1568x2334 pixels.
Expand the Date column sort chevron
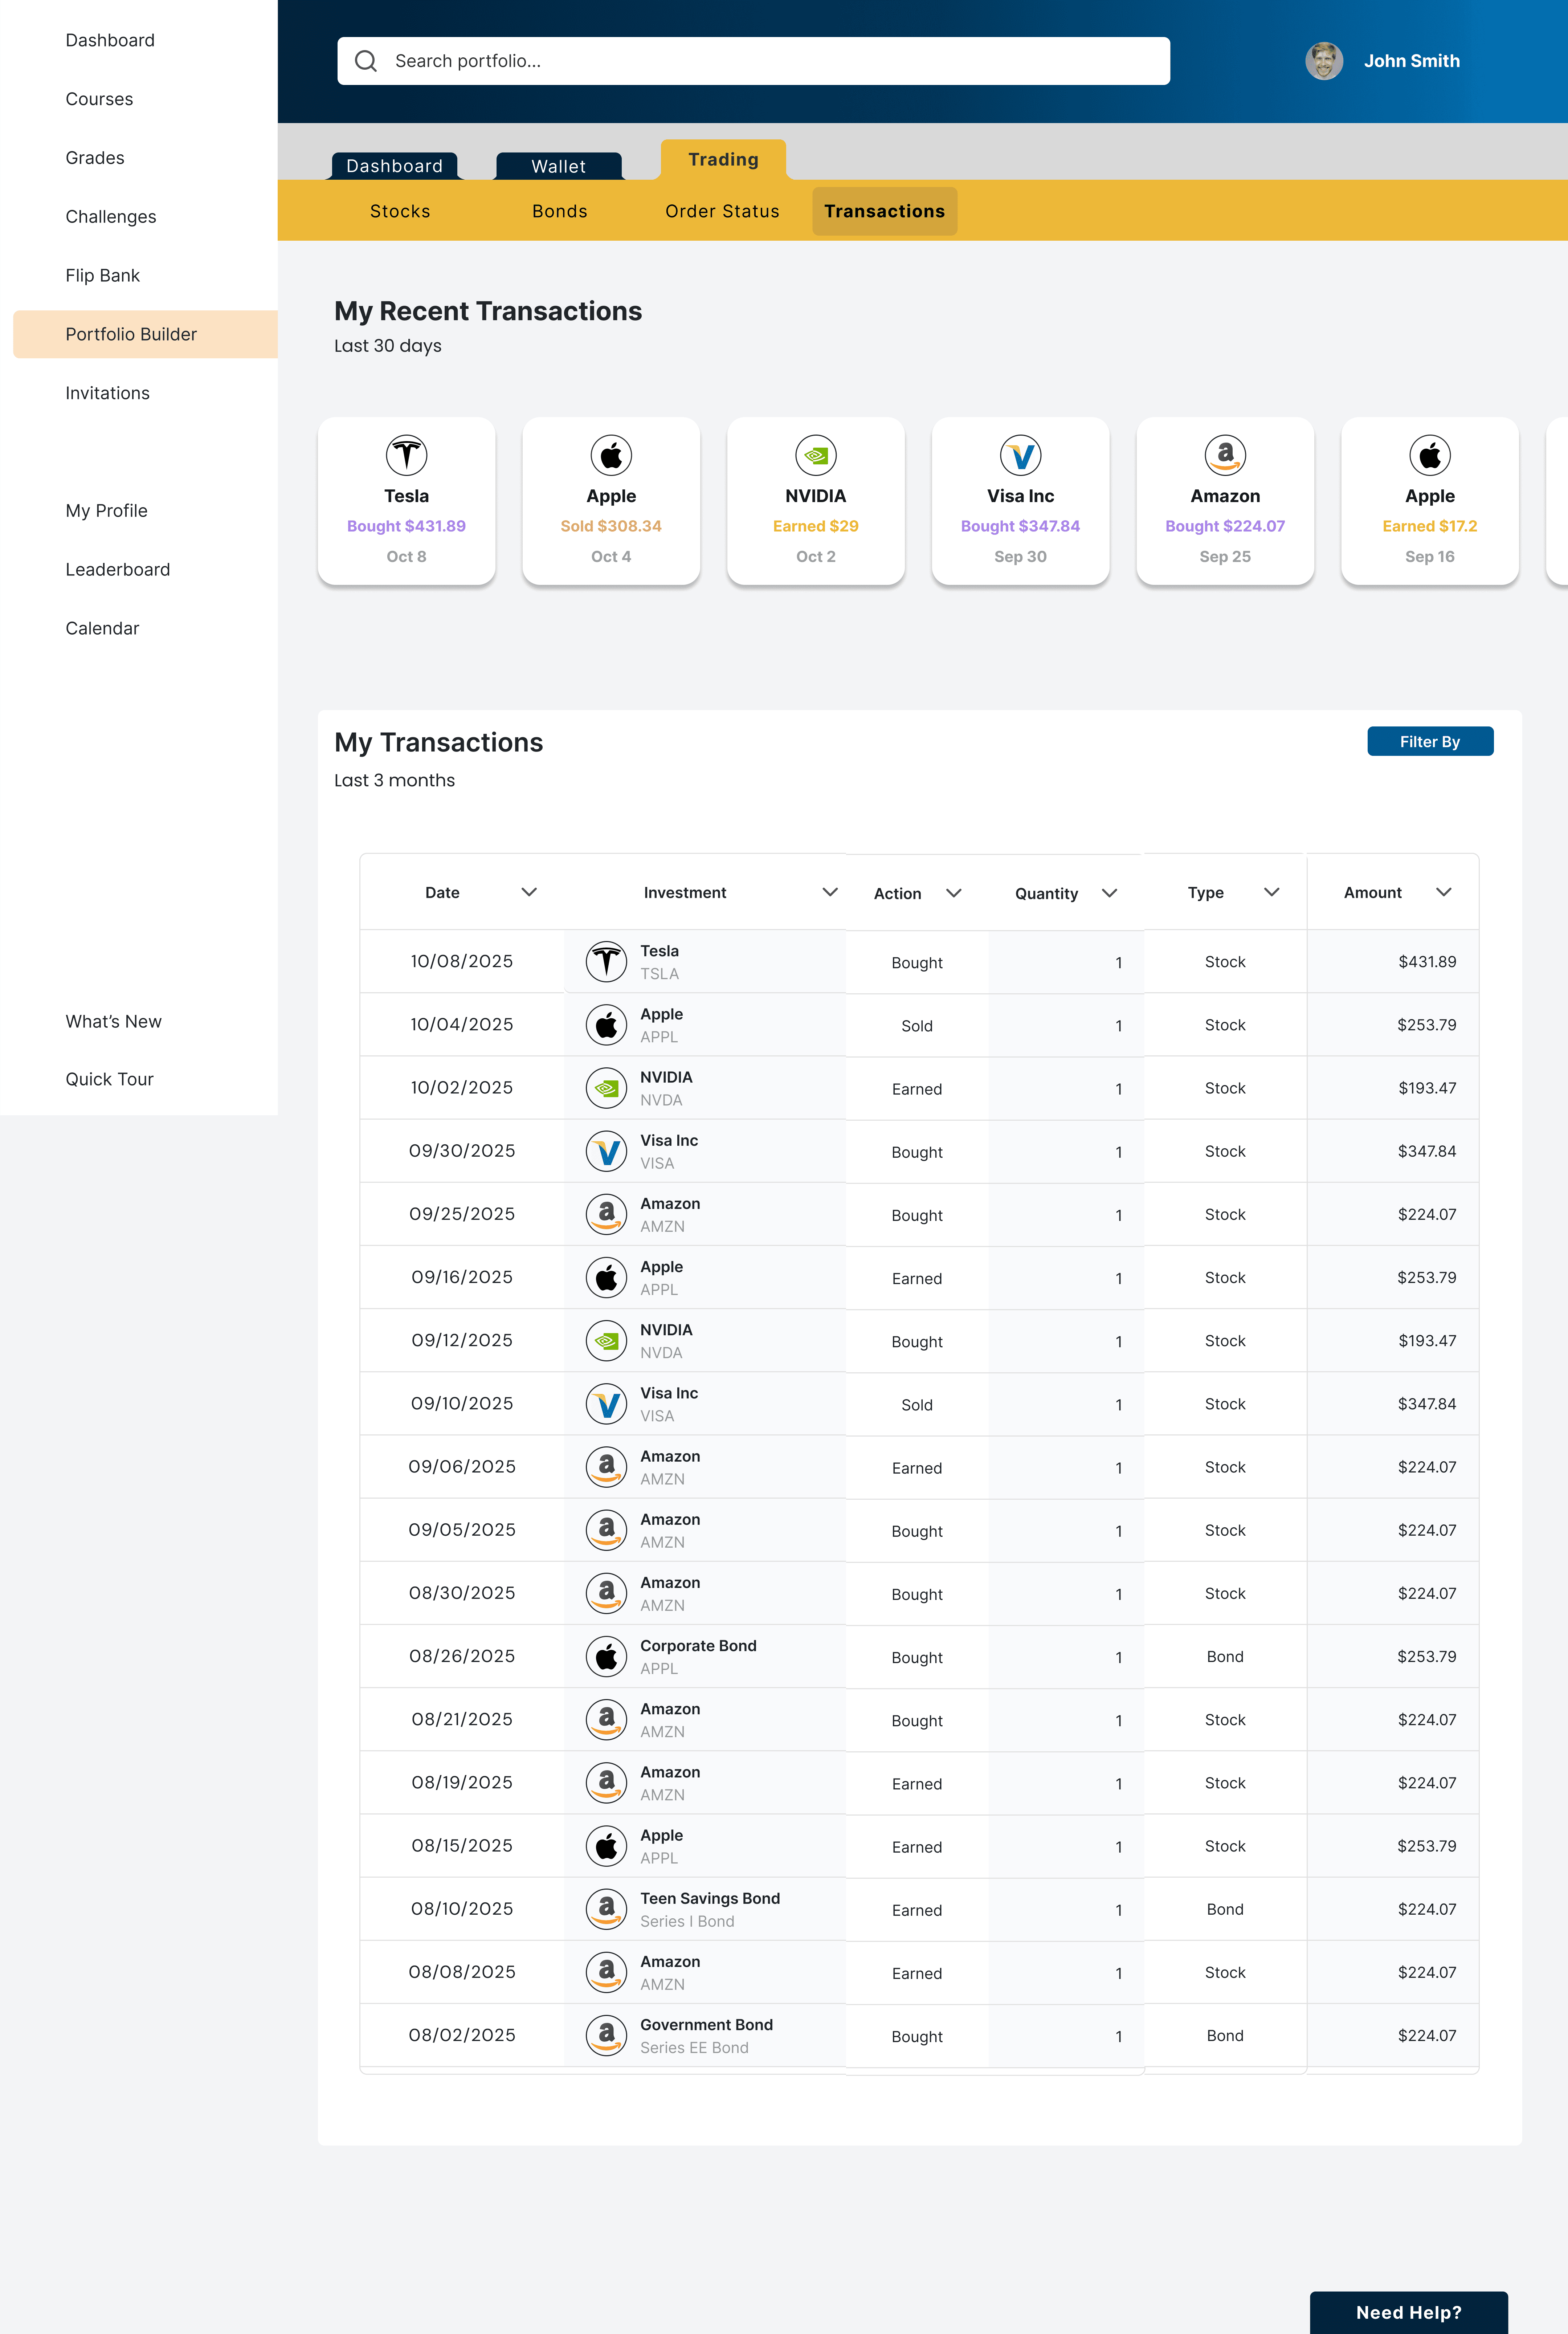pos(529,892)
